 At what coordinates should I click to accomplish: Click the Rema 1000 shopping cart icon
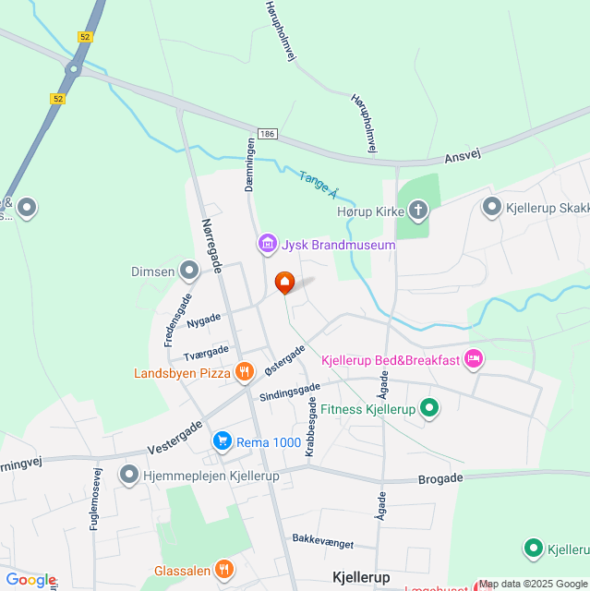[223, 441]
